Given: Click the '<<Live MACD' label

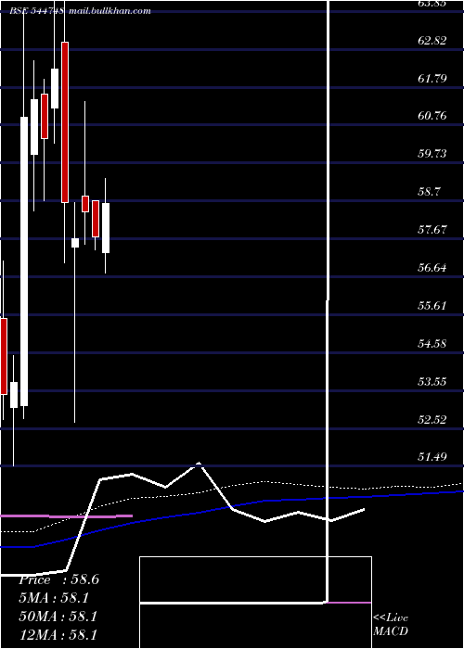Looking at the screenshot, I should point(391,625).
